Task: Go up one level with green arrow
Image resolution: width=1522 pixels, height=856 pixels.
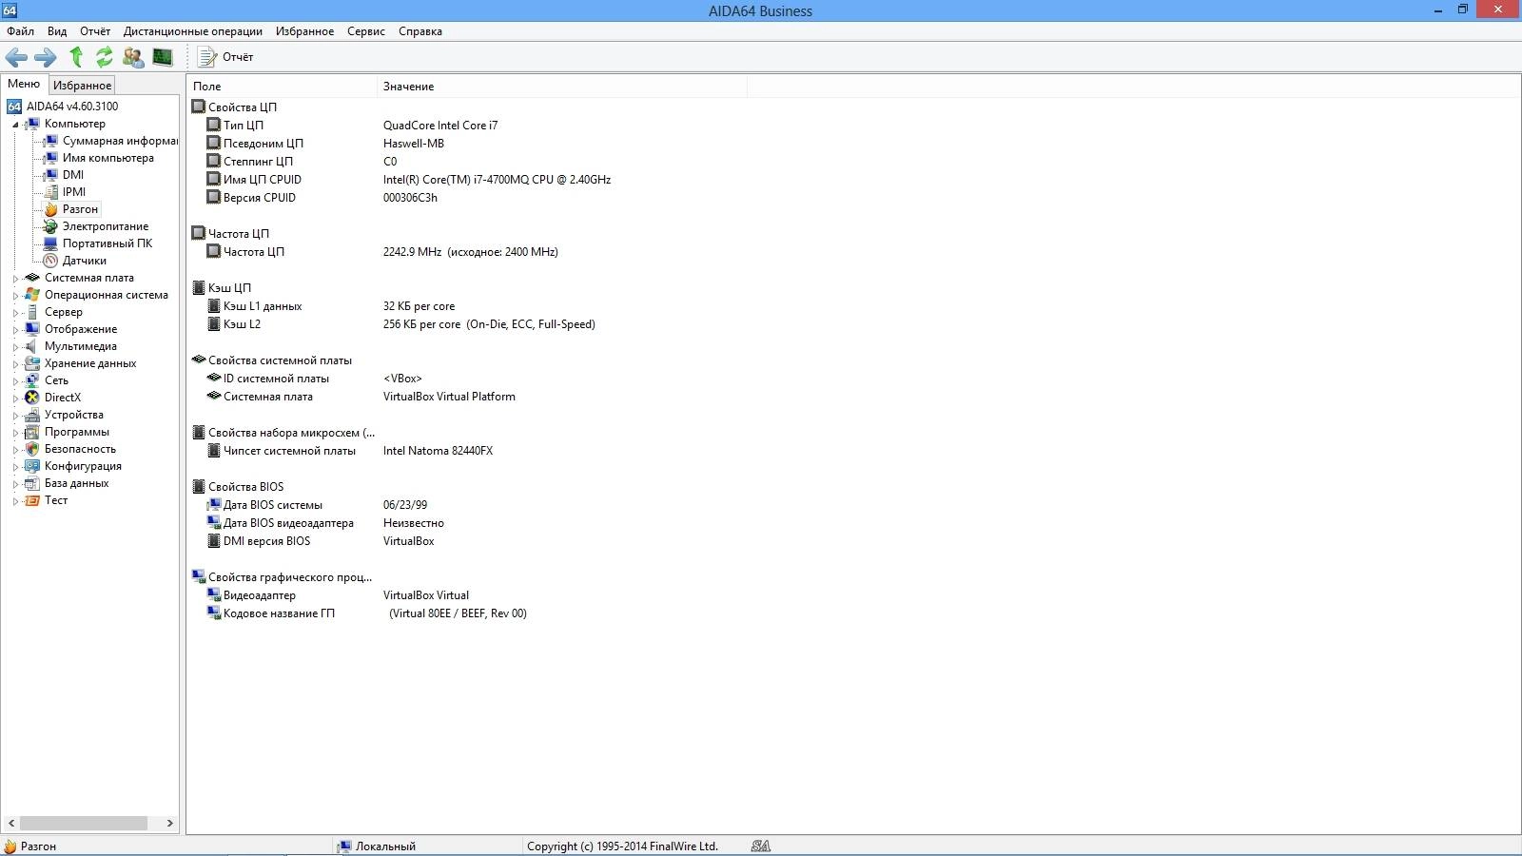Action: tap(76, 57)
